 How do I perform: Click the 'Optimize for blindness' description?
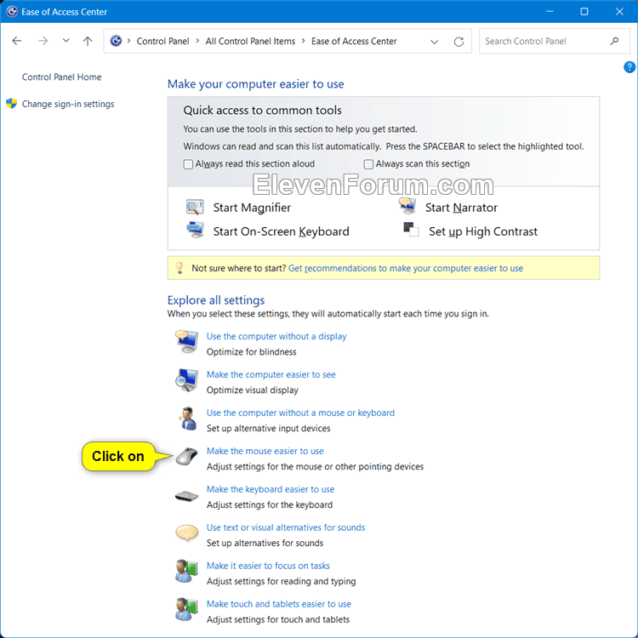(x=252, y=351)
